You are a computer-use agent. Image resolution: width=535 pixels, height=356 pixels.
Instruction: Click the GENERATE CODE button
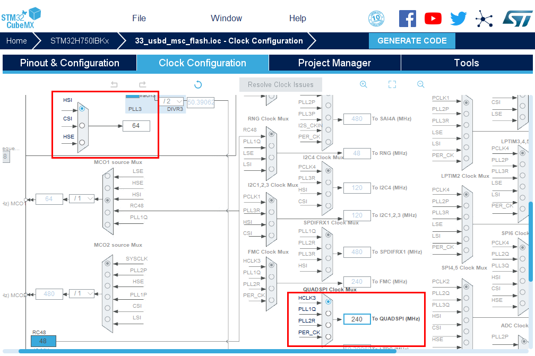(412, 41)
